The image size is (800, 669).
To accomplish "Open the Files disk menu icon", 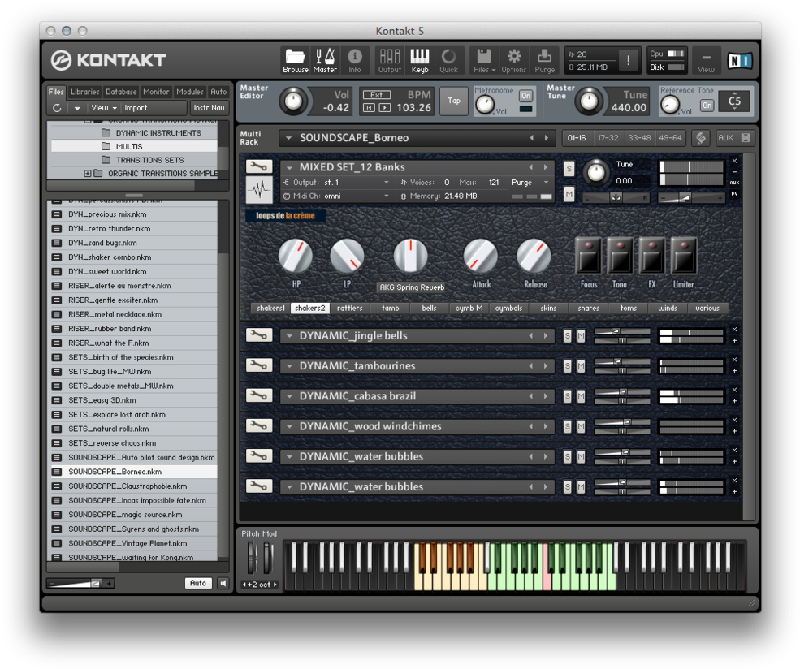I will point(484,61).
